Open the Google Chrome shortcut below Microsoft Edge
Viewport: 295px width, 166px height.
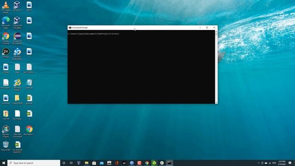pos(6,38)
